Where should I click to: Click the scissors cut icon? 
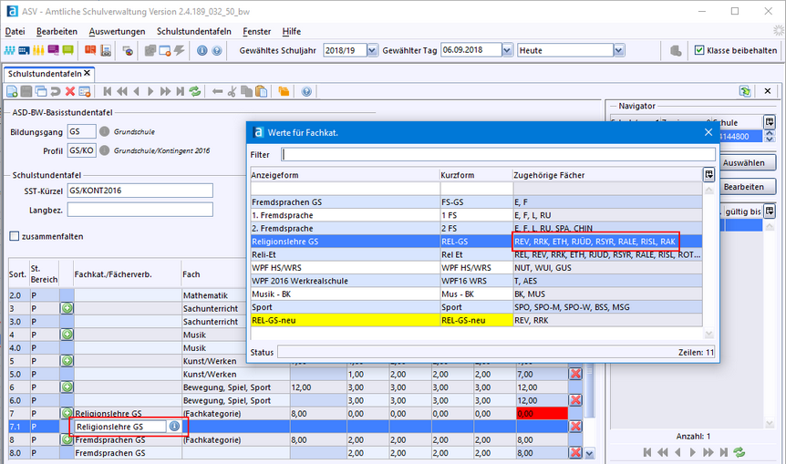tap(233, 92)
